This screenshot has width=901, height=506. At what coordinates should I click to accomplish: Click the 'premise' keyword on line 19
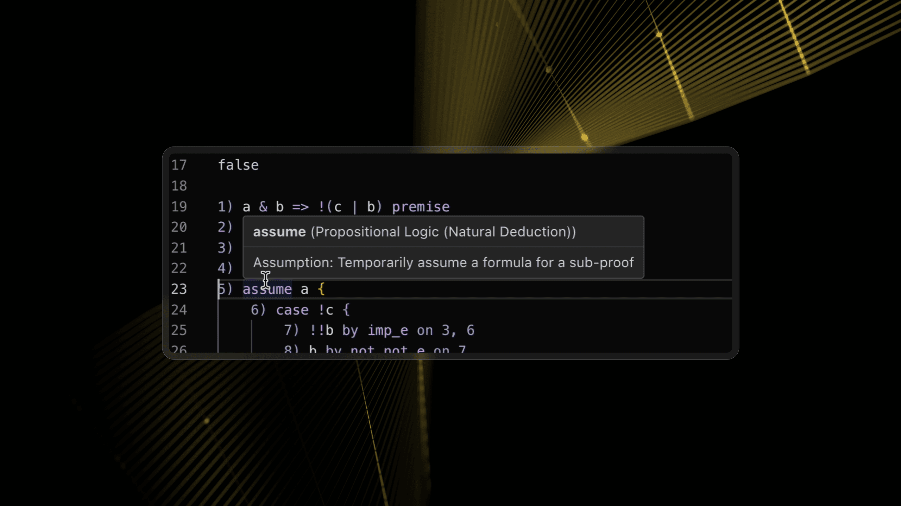tap(421, 207)
